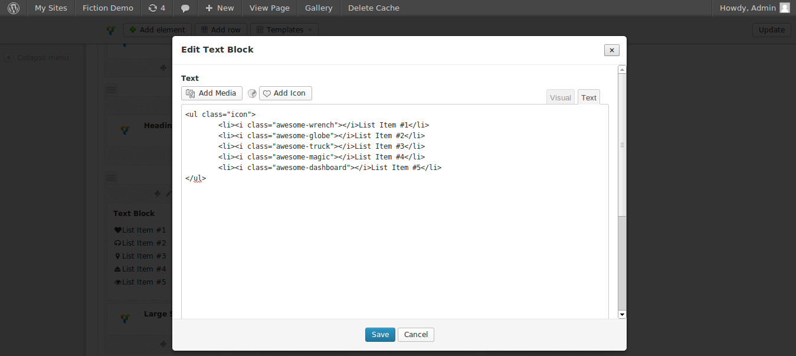
Task: Click the awesome-truck code line
Action: pos(322,146)
